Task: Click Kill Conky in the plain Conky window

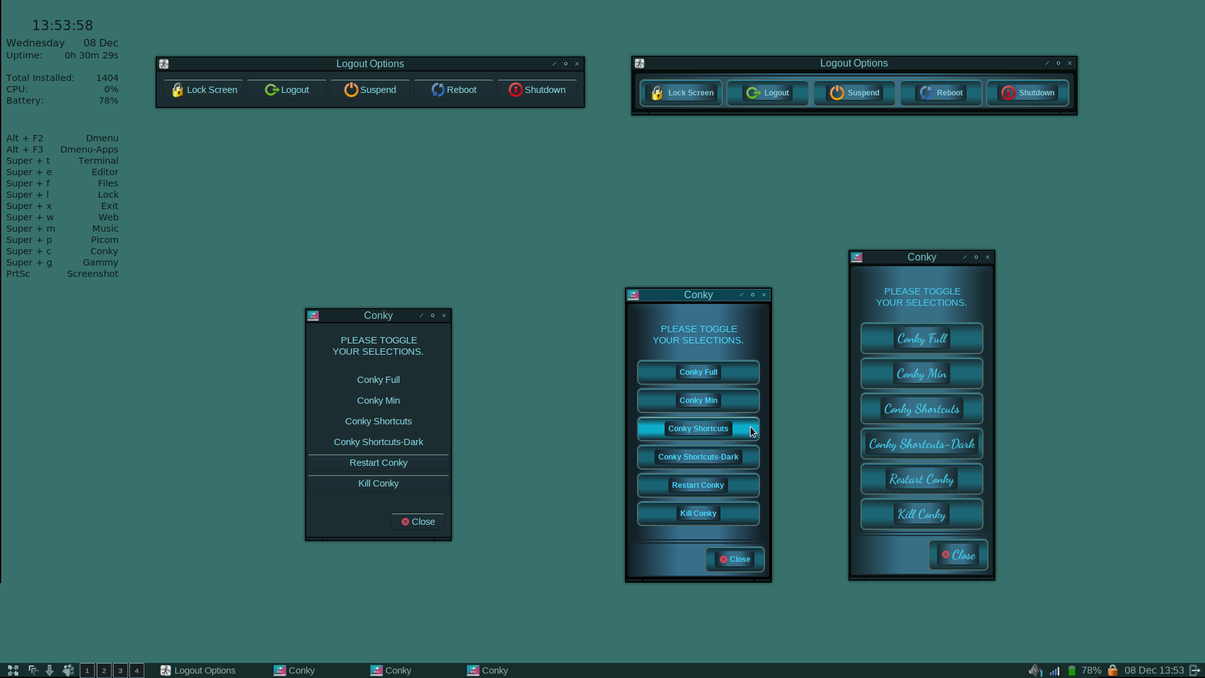Action: [x=378, y=483]
